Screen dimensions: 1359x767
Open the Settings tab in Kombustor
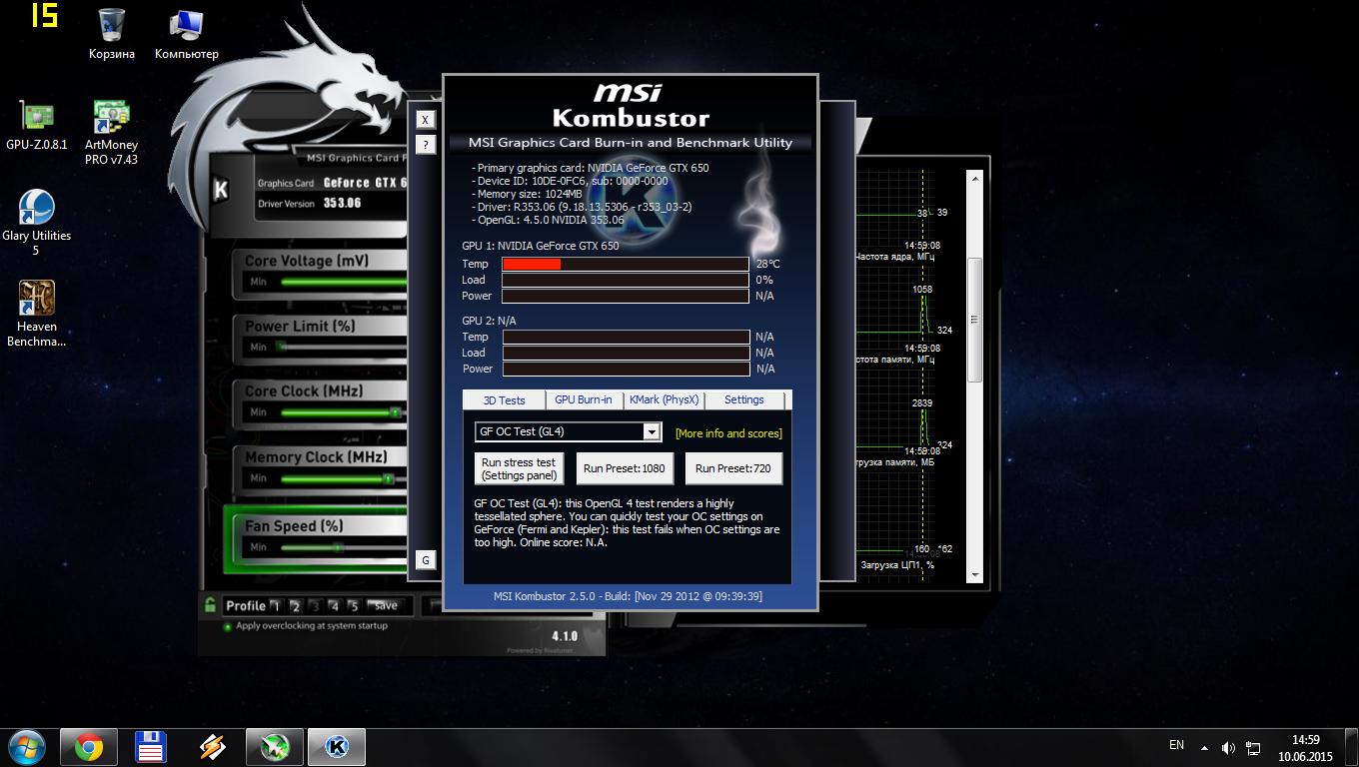(744, 399)
